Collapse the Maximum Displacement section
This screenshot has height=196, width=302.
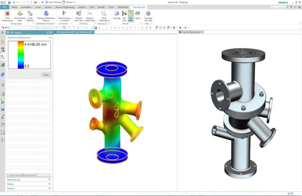coord(50,38)
